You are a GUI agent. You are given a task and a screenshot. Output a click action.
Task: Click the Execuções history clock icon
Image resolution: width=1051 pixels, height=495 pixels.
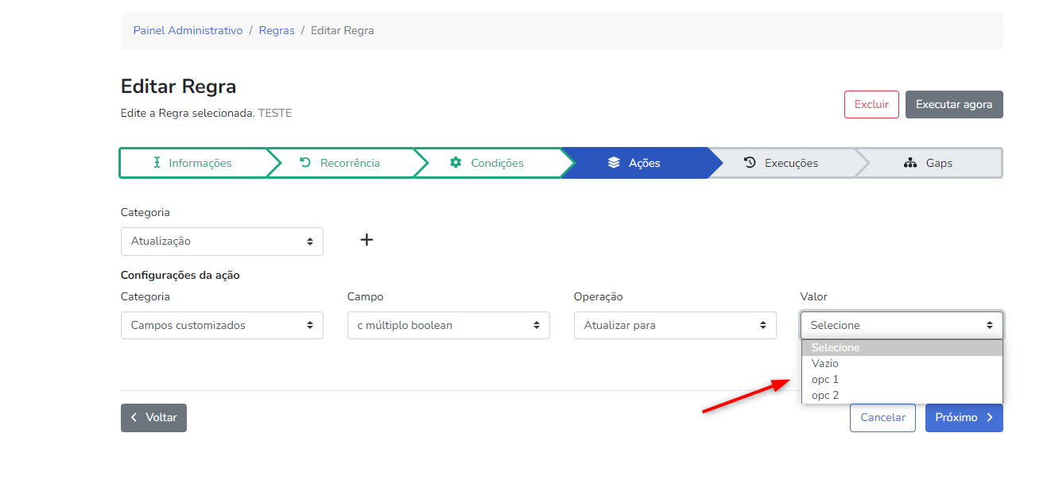pos(750,163)
